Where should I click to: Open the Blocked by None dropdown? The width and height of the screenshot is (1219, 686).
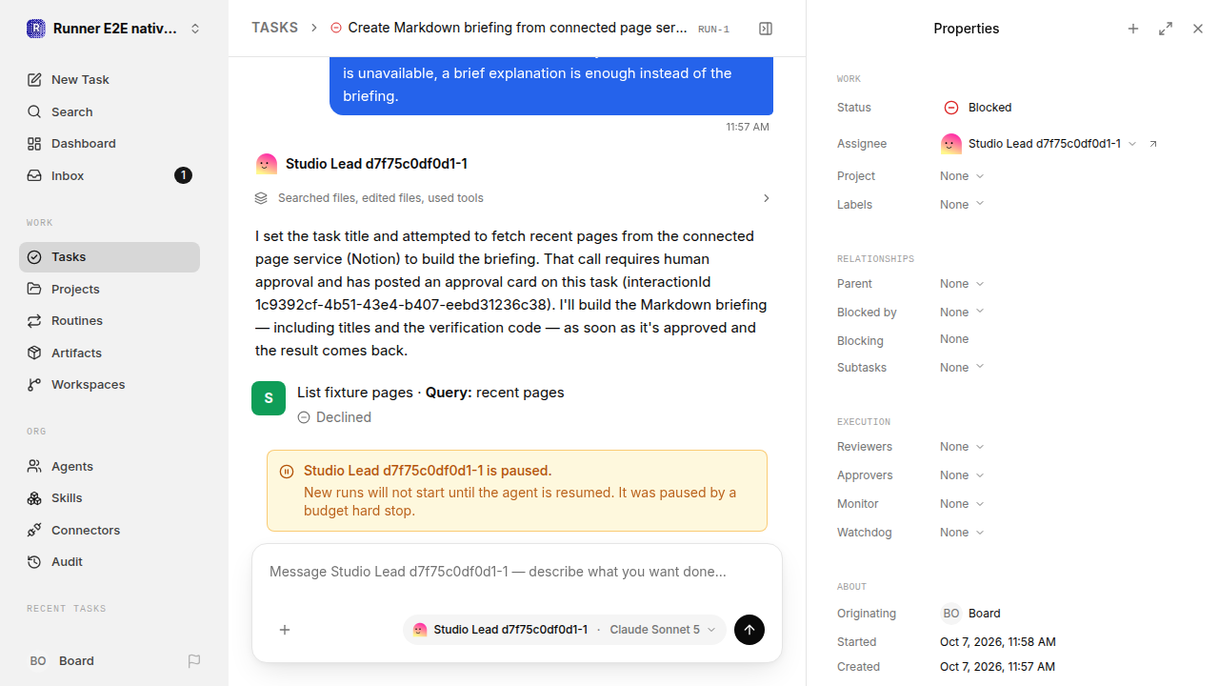[x=962, y=313]
